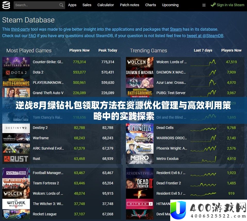Viewport: 247px width, 221px height.
Task: Click the Grand Theft Auto V thumbnail
Action: (x=16, y=92)
